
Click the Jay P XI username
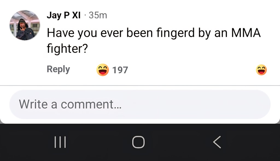coord(63,15)
